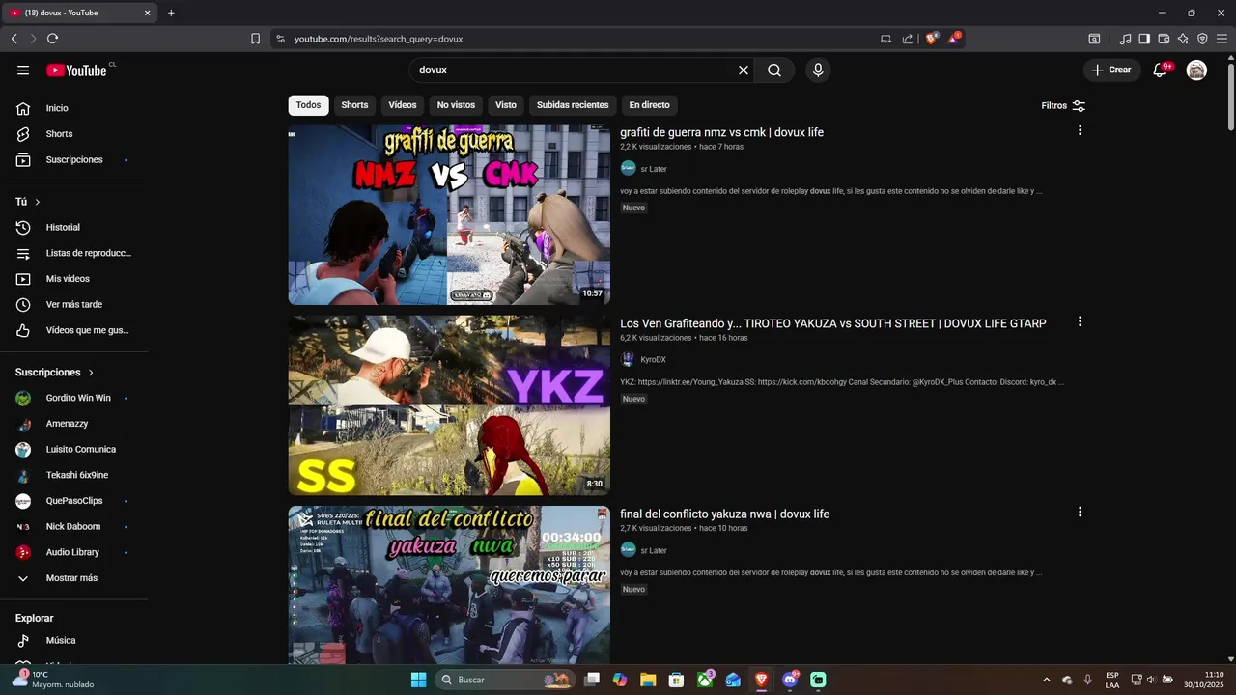This screenshot has height=695, width=1236.
Task: Expand the Tú section chevron
Action: [x=38, y=202]
